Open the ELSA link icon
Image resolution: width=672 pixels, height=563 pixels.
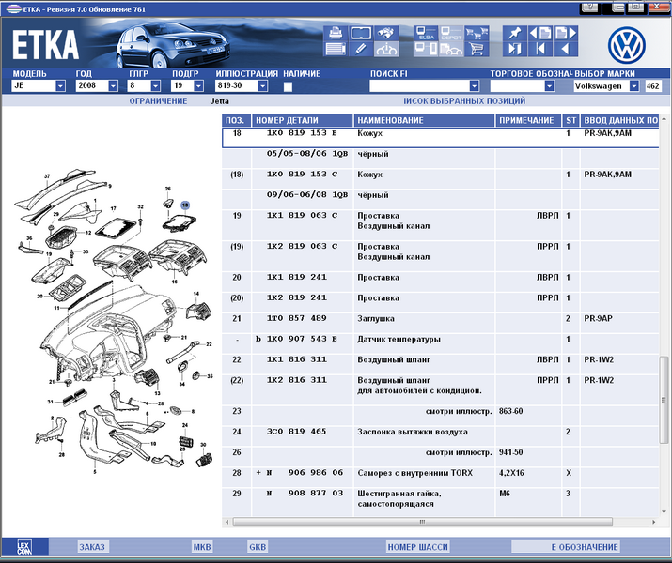pyautogui.click(x=426, y=34)
